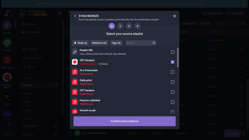The image size is (249, 140).
Task: Open the Platforms (4) filter in dialog
Action: pyautogui.click(x=99, y=43)
